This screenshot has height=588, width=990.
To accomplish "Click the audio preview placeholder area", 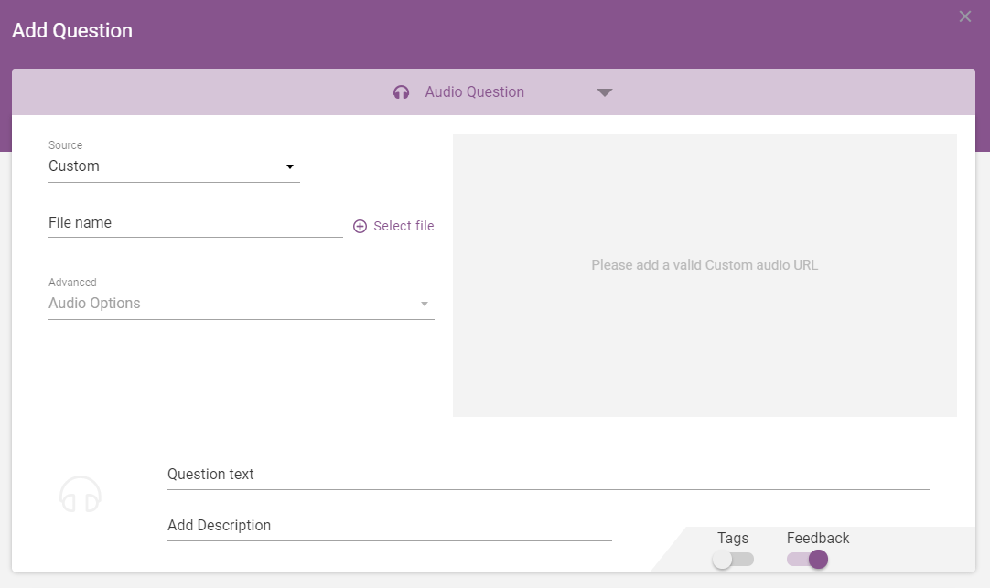I will tap(705, 275).
